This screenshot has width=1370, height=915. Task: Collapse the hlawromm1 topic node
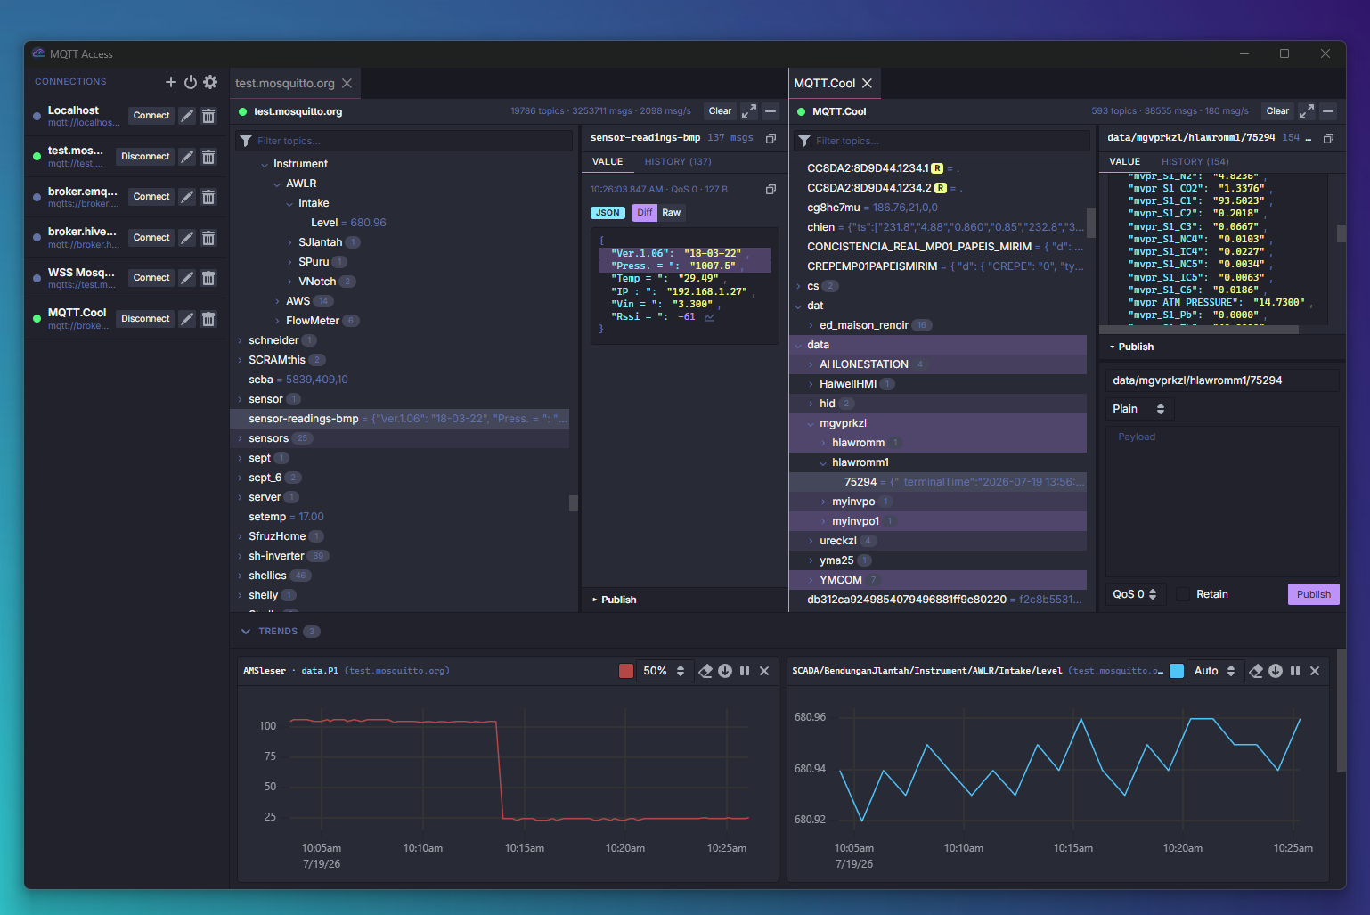[823, 463]
